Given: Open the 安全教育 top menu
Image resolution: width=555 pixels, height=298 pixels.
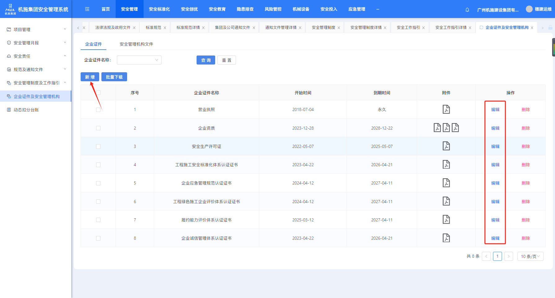Looking at the screenshot, I should tap(217, 9).
